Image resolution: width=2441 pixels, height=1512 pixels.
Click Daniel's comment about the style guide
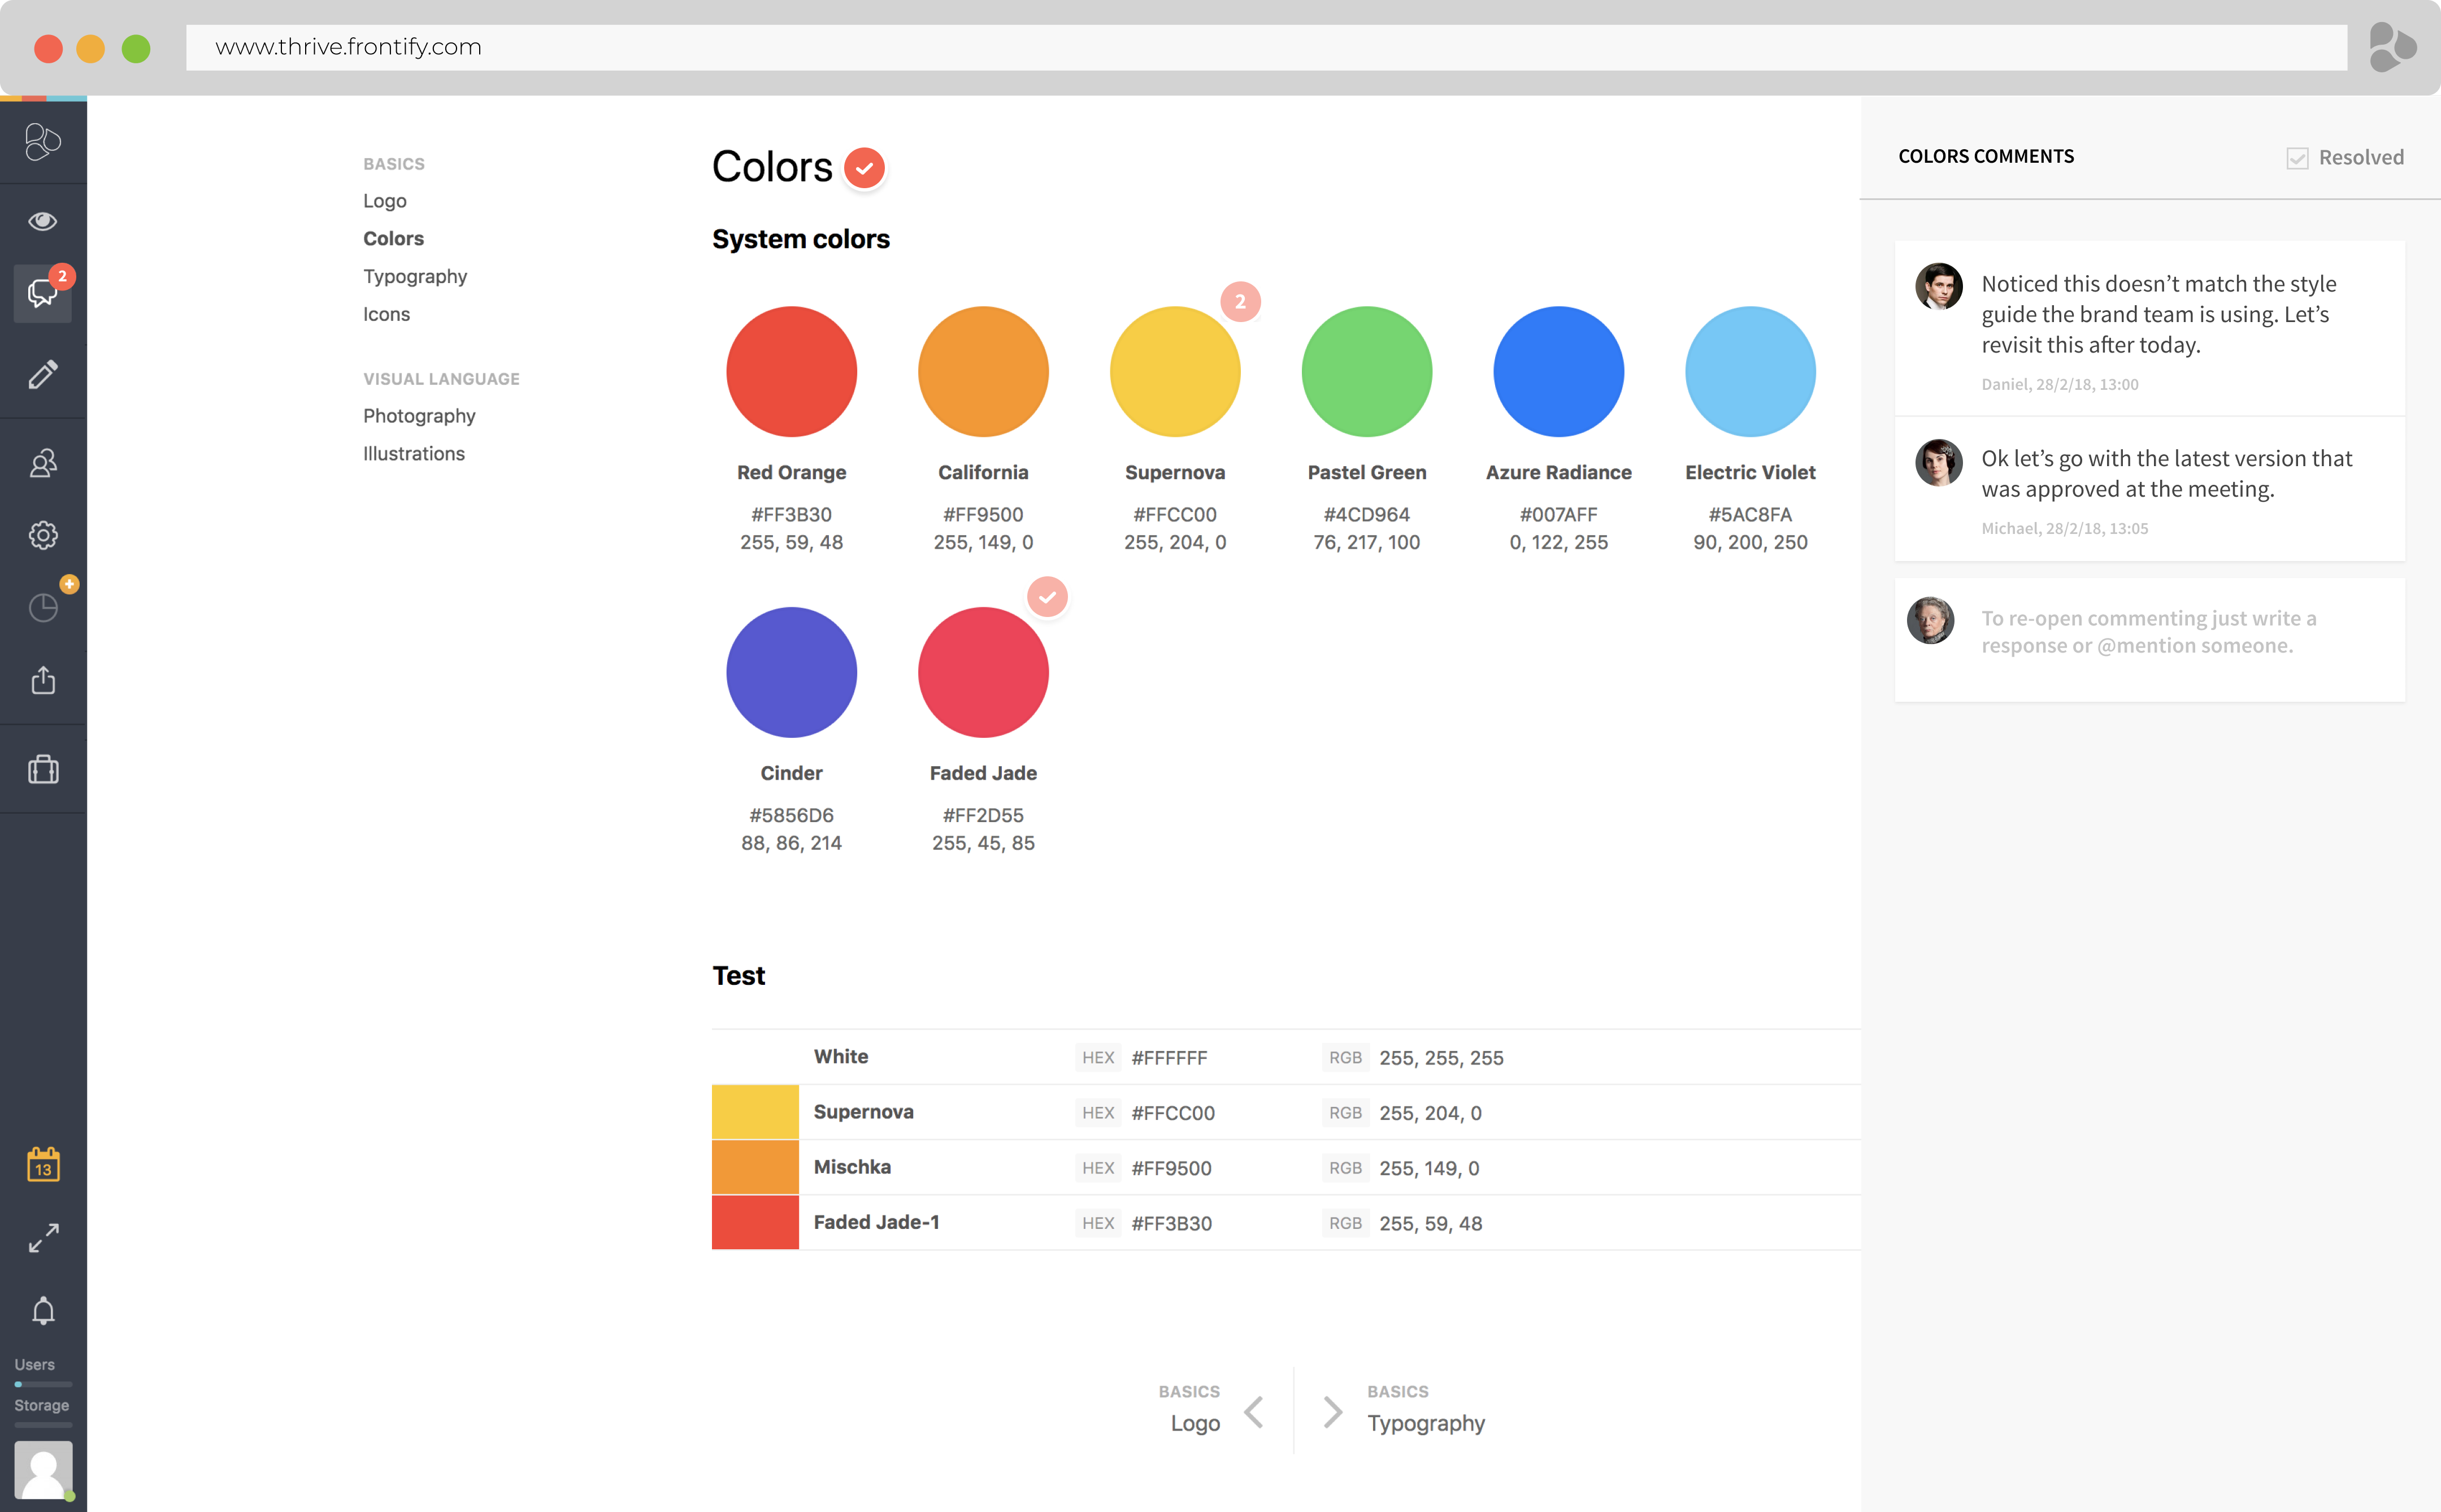[x=2159, y=314]
